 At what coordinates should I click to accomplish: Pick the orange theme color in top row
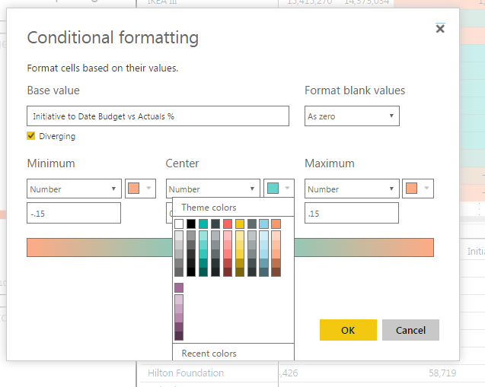point(276,224)
